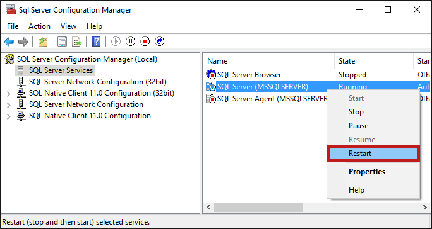Viewport: 432px width, 229px height.
Task: Click the Stopped state of SQL Server Browser
Action: coord(352,75)
